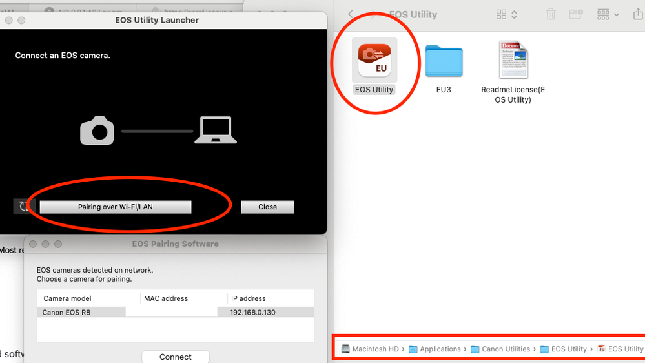Click the Connect button
Screen dimensions: 645x363
point(176,357)
